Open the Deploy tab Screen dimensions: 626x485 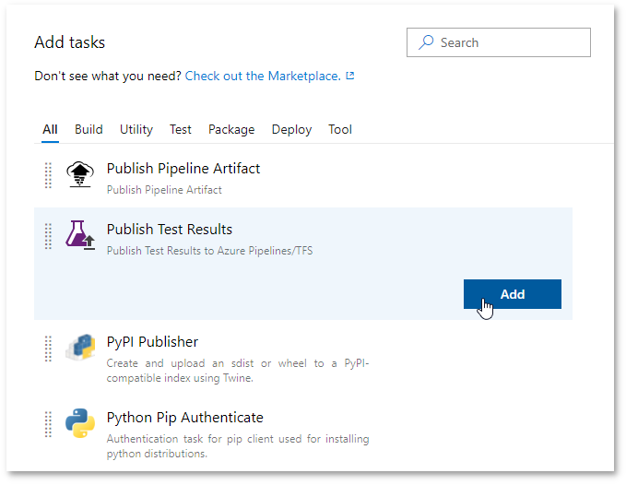291,129
